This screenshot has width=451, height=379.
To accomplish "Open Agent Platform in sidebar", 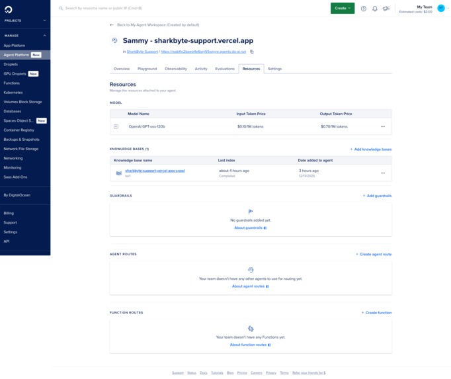I will pyautogui.click(x=25, y=55).
